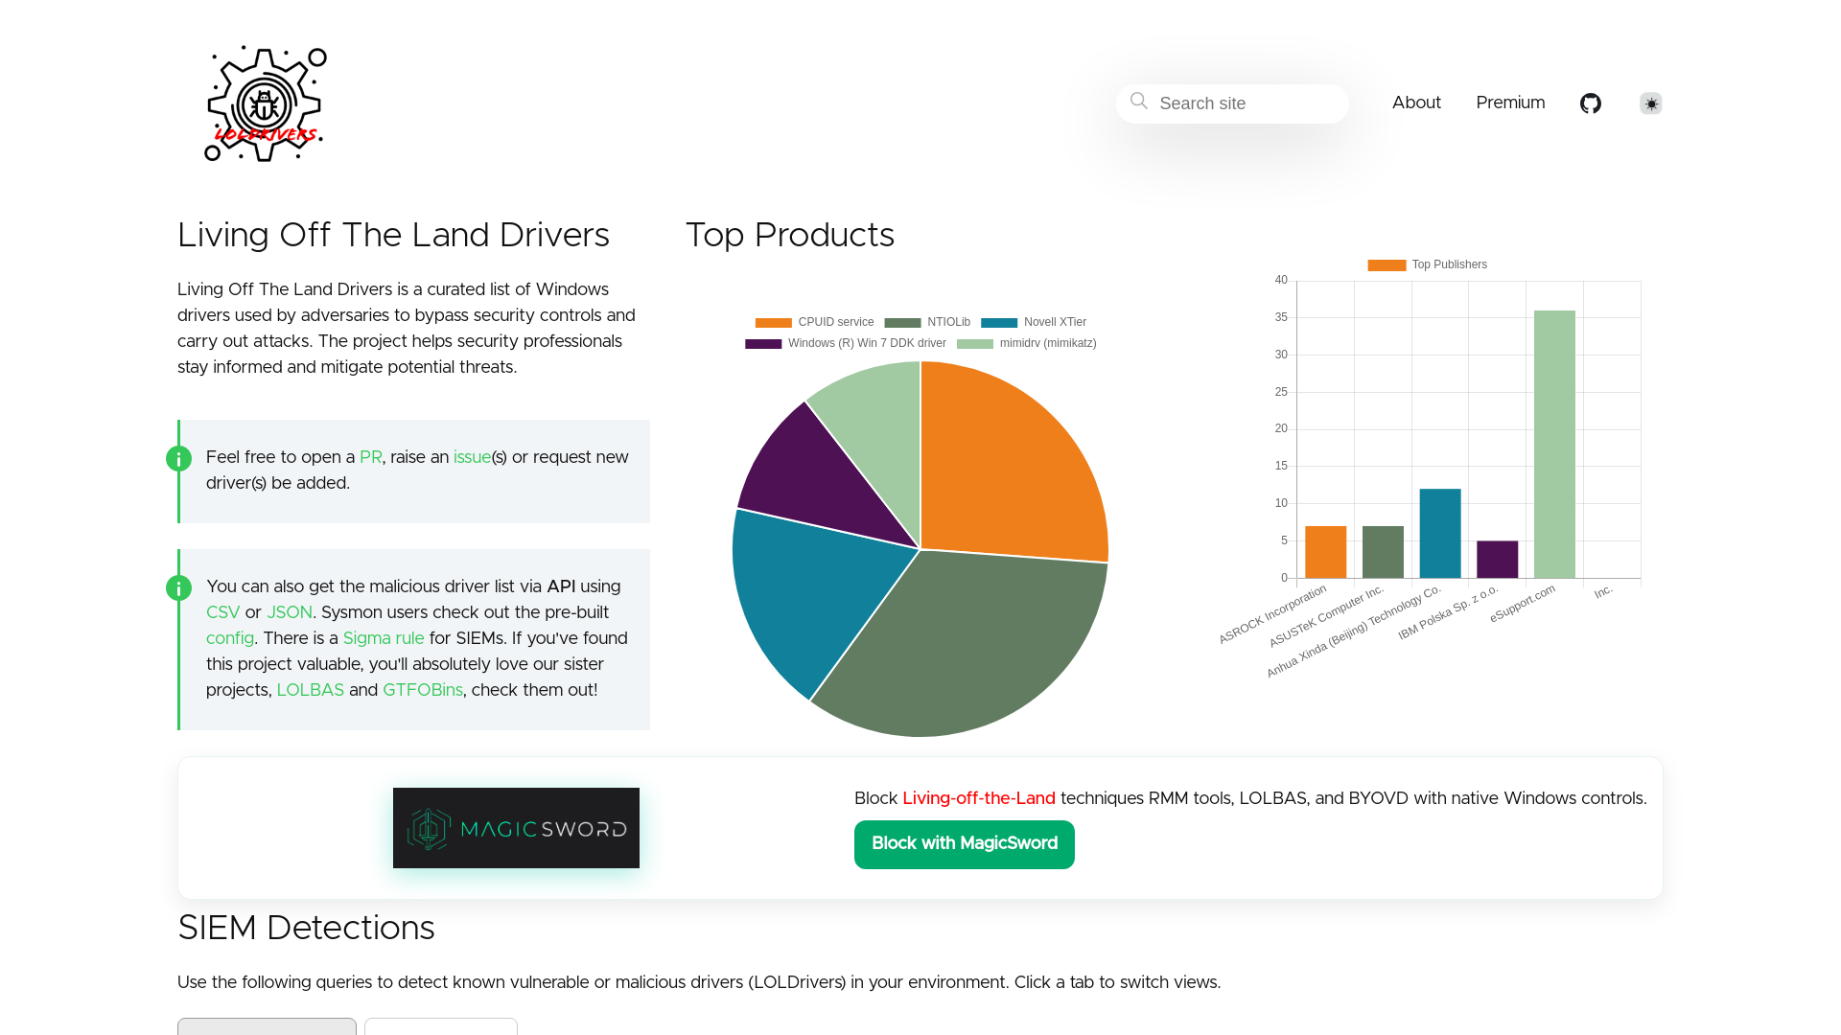The image size is (1841, 1035).
Task: Click the tall eSupport.com bar
Action: coord(1554,445)
